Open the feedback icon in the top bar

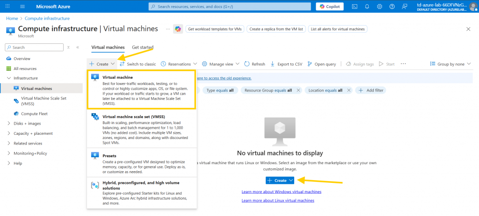[405, 7]
